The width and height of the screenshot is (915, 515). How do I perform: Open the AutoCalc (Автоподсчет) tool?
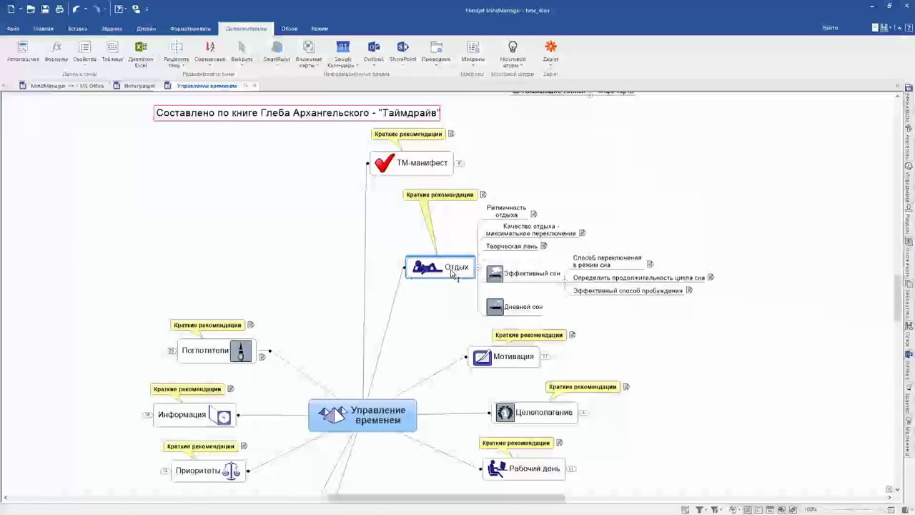pos(23,52)
